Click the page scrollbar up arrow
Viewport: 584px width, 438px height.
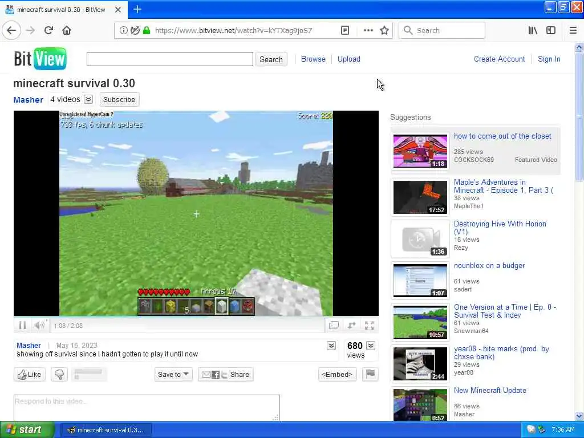(x=579, y=47)
